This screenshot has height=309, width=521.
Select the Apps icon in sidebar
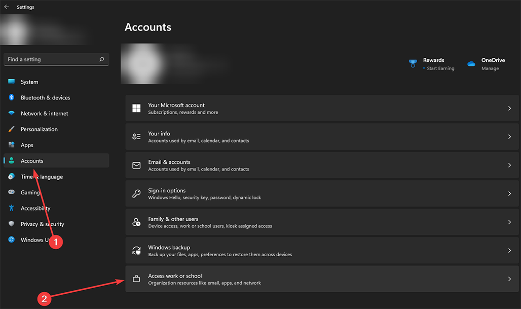coord(11,145)
